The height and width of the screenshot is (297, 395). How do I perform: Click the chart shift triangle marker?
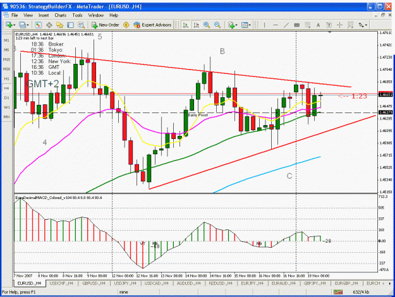point(330,32)
